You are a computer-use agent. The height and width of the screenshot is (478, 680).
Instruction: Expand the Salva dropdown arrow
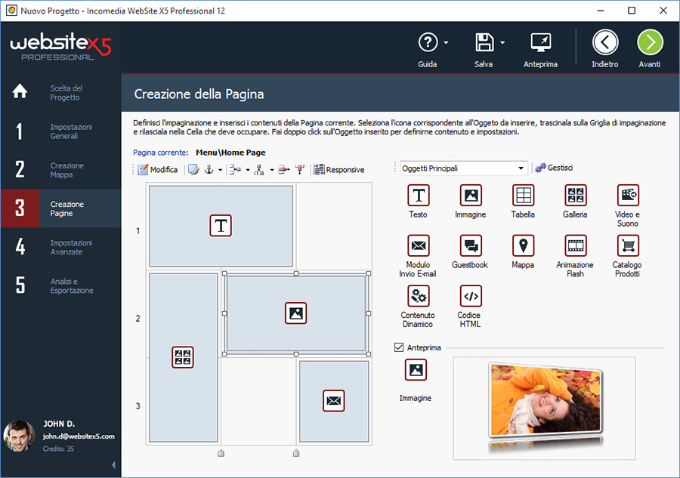pyautogui.click(x=502, y=42)
